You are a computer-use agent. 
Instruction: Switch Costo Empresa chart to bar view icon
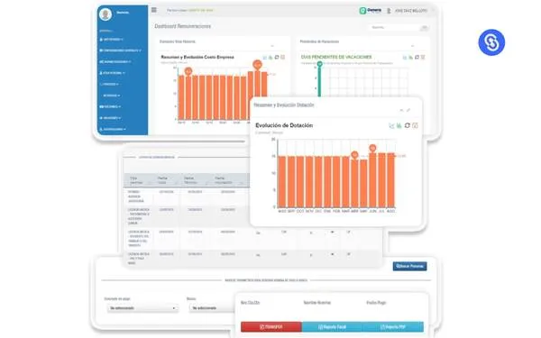[270, 58]
